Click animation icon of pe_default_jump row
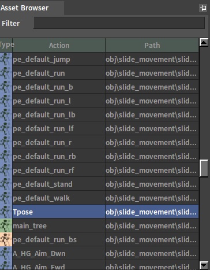Image resolution: width=210 pixels, height=270 pixels. (x=6, y=59)
